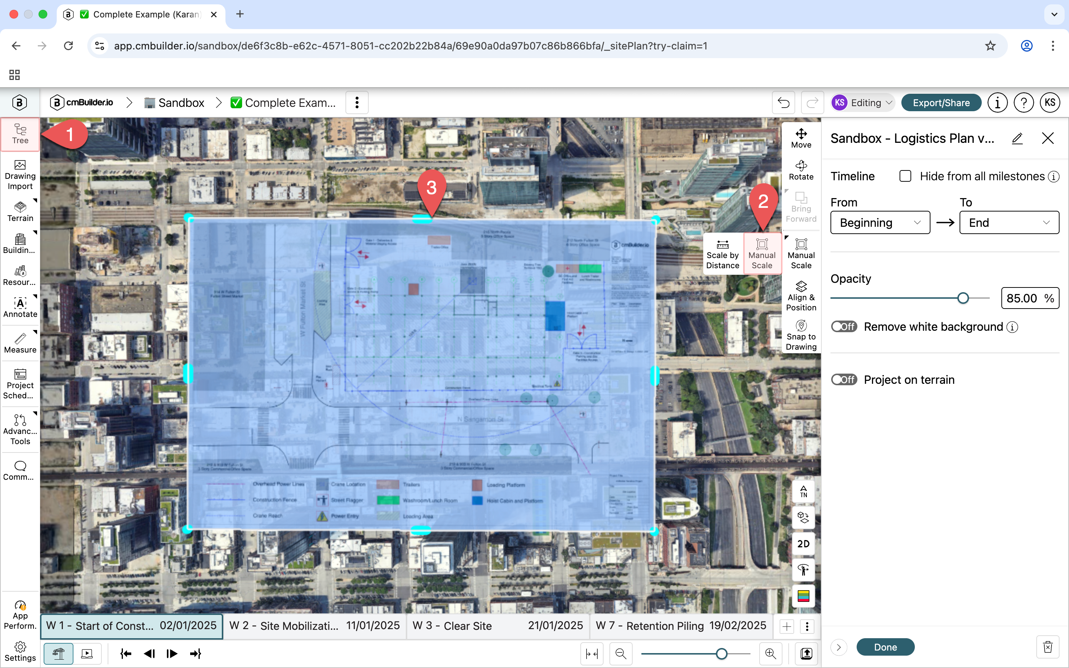Screen dimensions: 1069x668
Task: Switch to 2D view
Action: click(803, 544)
